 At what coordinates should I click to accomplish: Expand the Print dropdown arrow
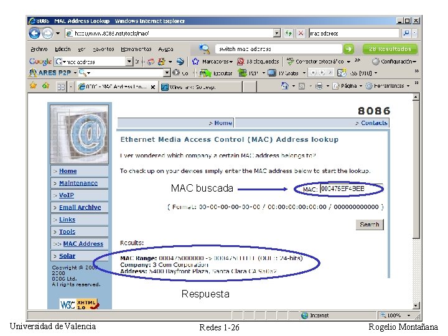328,86
